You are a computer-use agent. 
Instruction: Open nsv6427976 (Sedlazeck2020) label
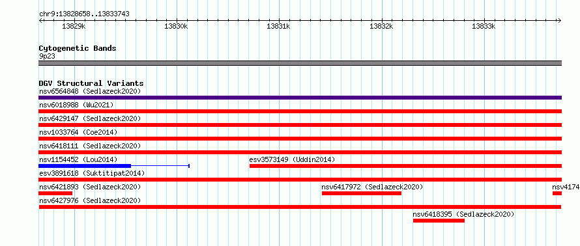pos(90,200)
